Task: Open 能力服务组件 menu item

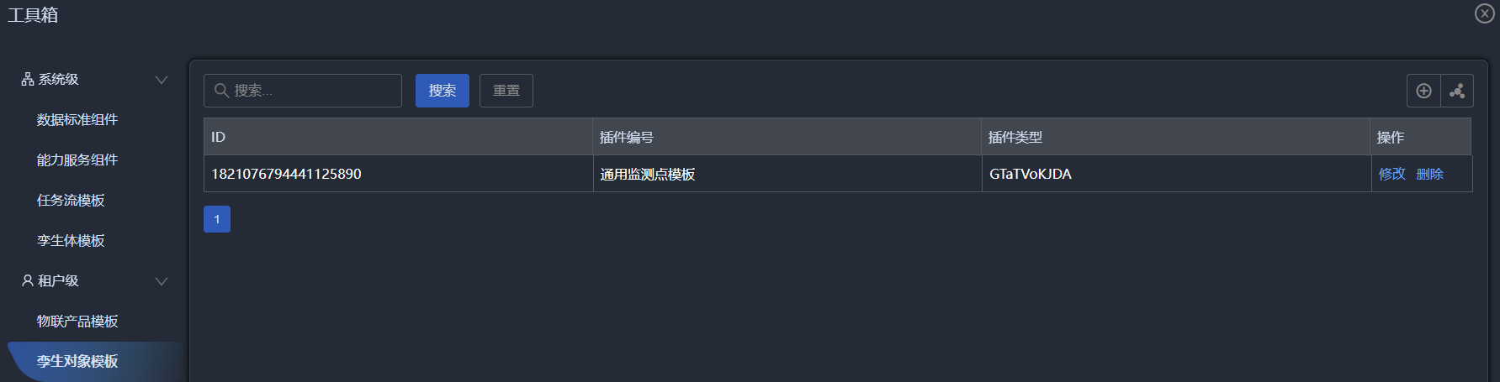Action: pyautogui.click(x=77, y=160)
